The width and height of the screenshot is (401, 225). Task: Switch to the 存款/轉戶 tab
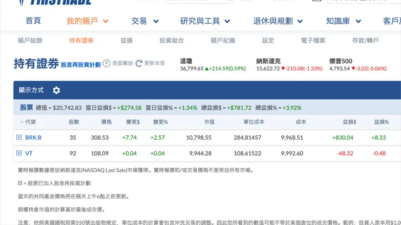pyautogui.click(x=365, y=41)
